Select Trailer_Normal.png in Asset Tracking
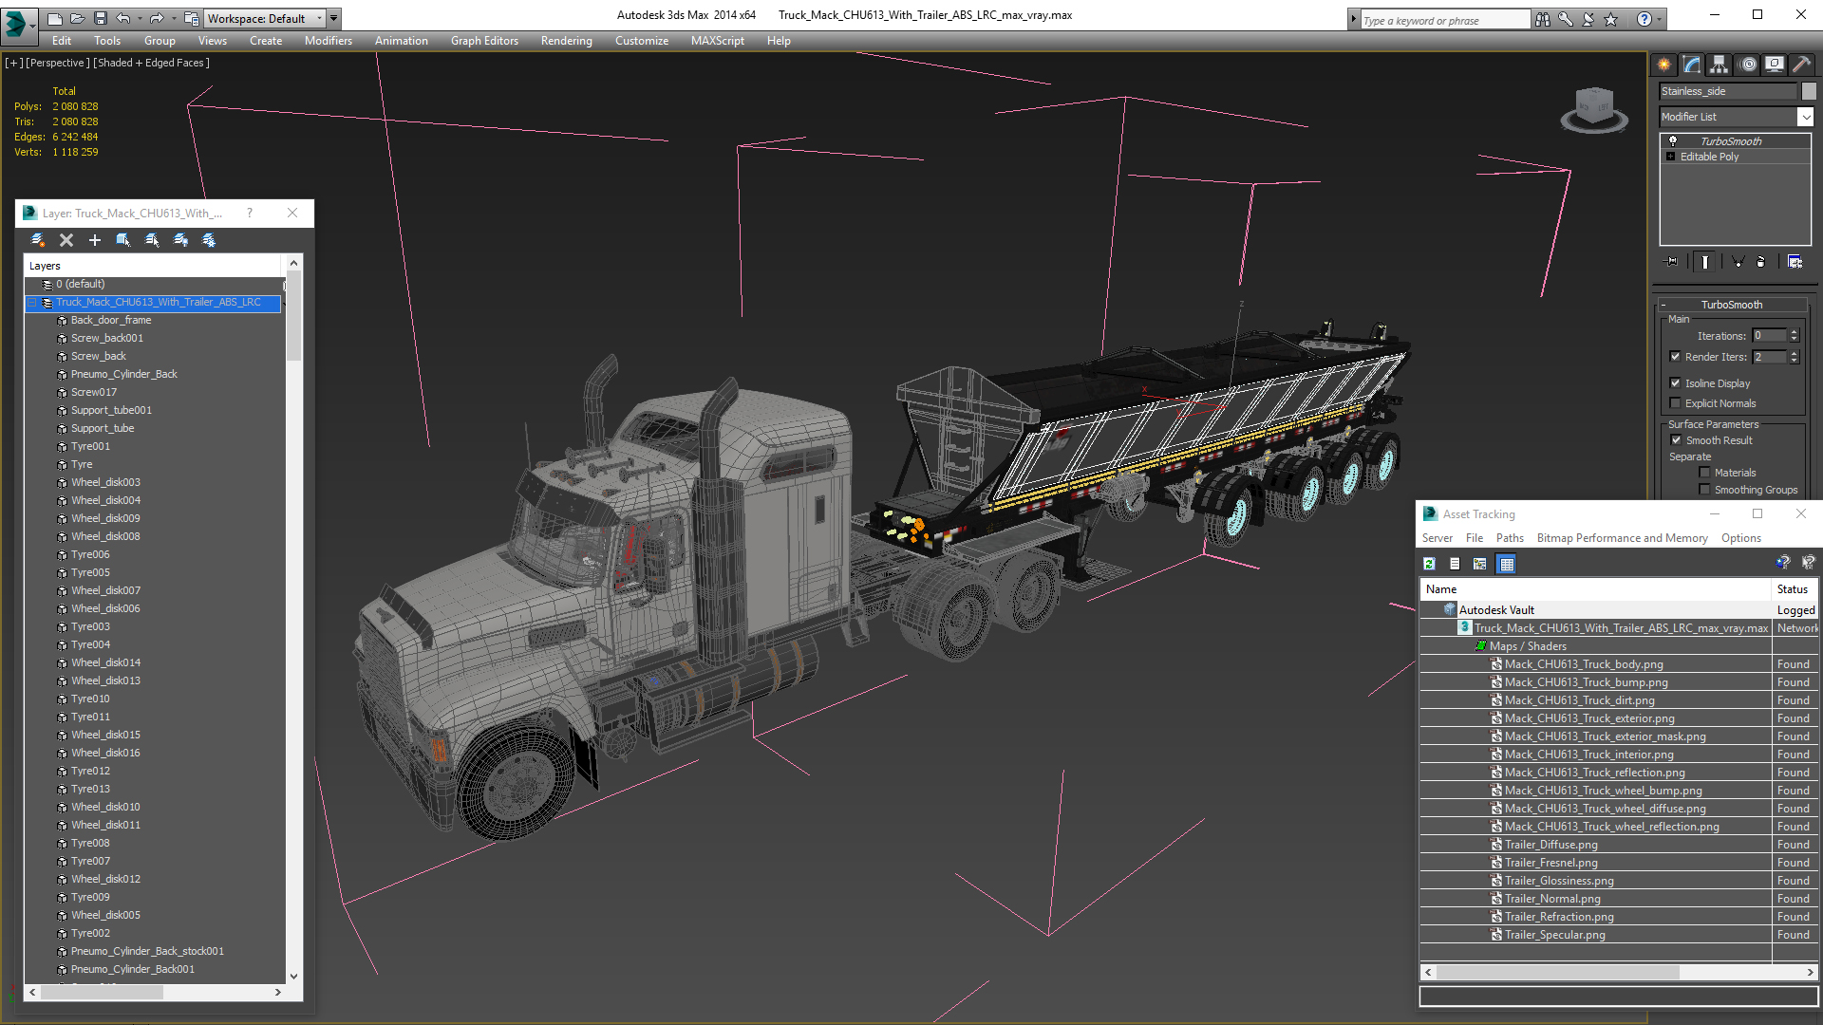 pyautogui.click(x=1551, y=899)
